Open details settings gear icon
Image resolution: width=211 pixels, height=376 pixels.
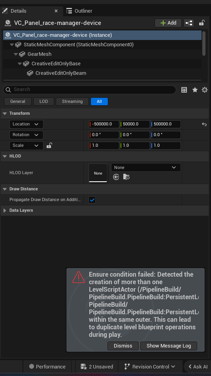coord(205,90)
